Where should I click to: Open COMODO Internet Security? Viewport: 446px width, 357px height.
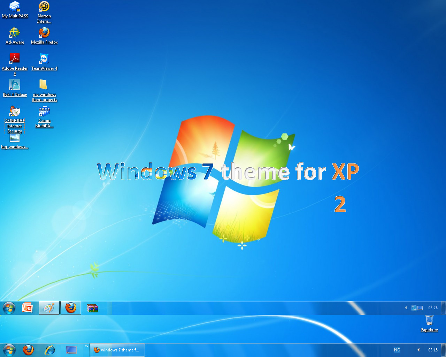(14, 112)
